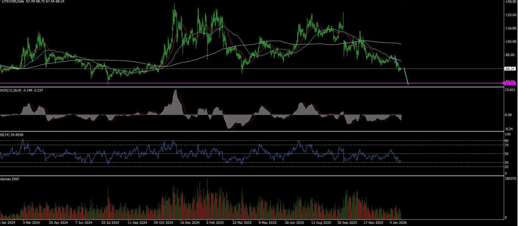Click the 7 Jun 2024 date label
The height and width of the screenshot is (226, 518).
[x=84, y=223]
